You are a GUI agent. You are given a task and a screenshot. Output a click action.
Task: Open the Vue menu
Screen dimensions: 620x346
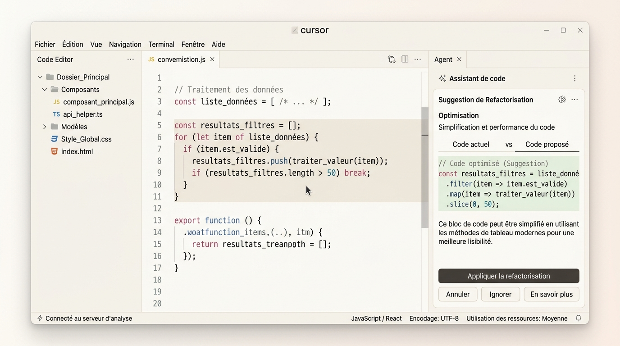tap(96, 44)
